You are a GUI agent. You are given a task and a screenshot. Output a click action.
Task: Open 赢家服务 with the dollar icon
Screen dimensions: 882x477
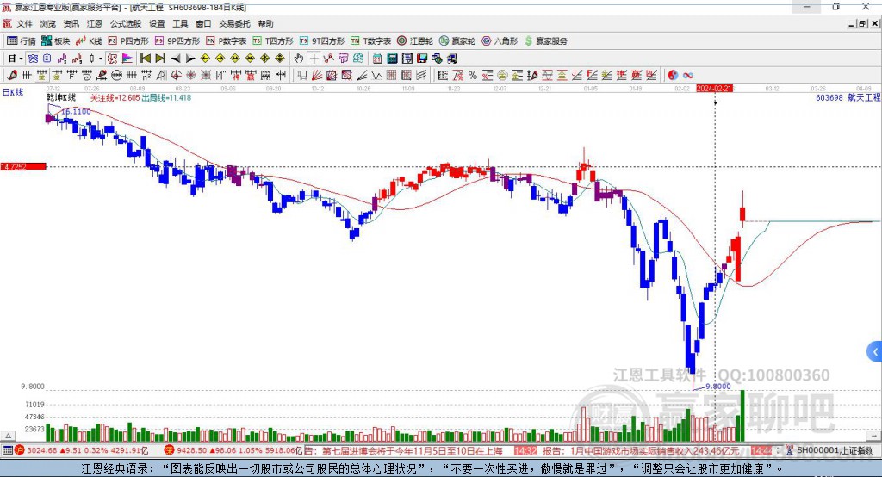coord(545,41)
